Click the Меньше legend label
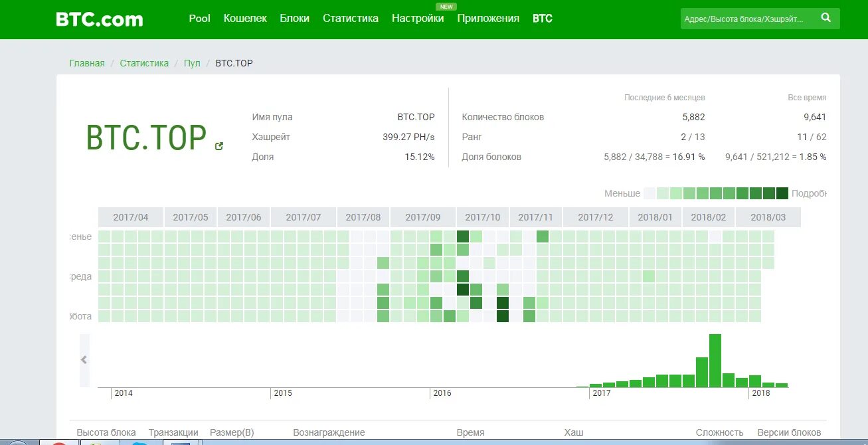868x445 pixels. click(622, 193)
